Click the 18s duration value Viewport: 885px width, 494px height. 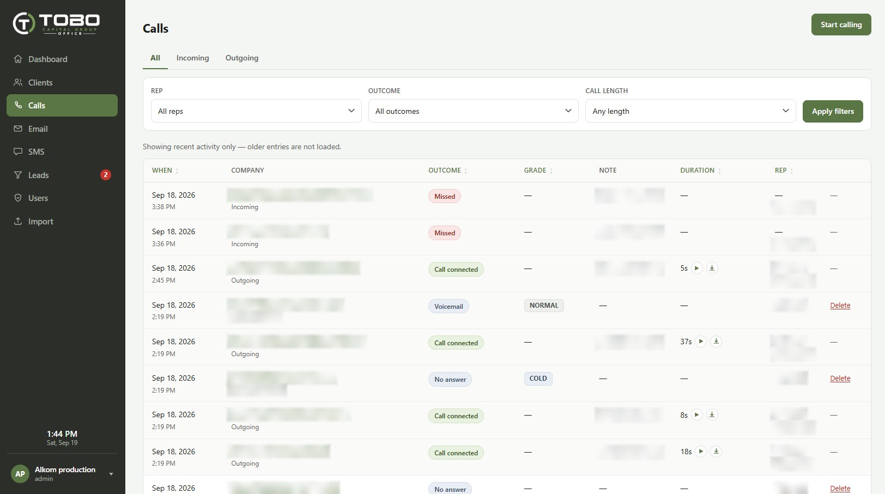point(686,452)
